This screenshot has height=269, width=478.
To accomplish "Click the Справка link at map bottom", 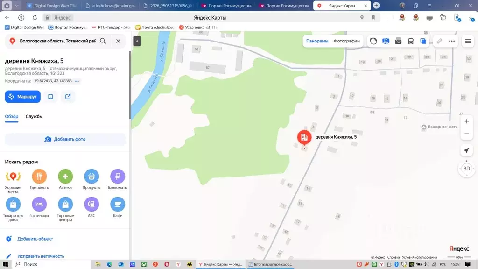I will coord(394,257).
